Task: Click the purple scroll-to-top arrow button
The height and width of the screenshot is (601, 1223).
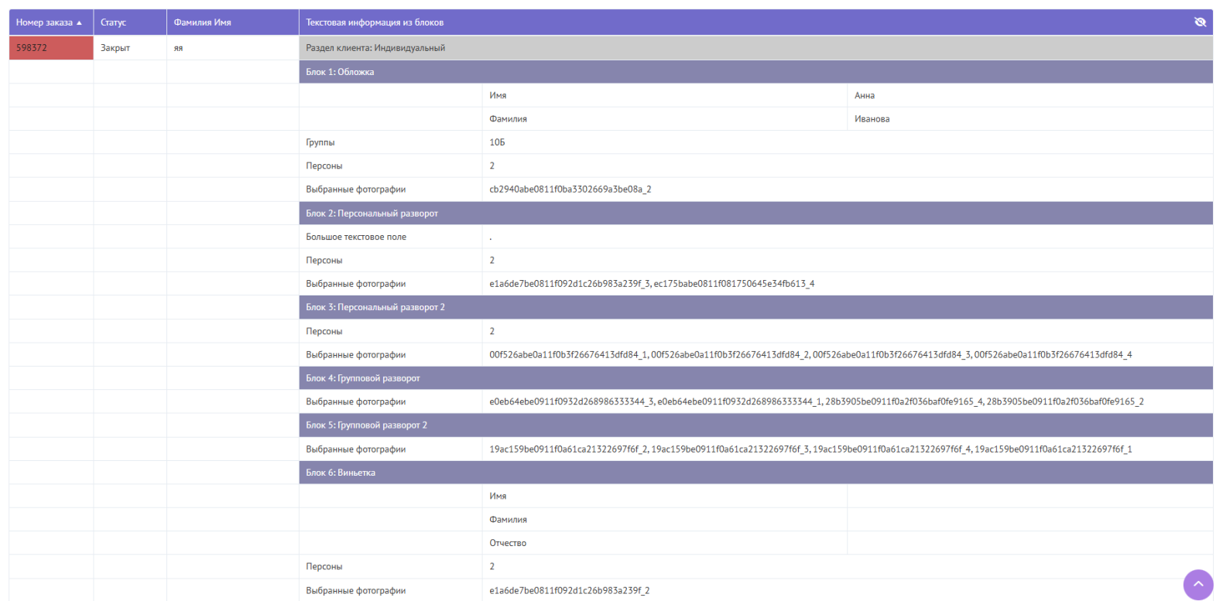Action: click(x=1197, y=584)
